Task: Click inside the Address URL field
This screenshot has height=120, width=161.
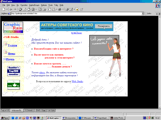Action: pos(76,13)
